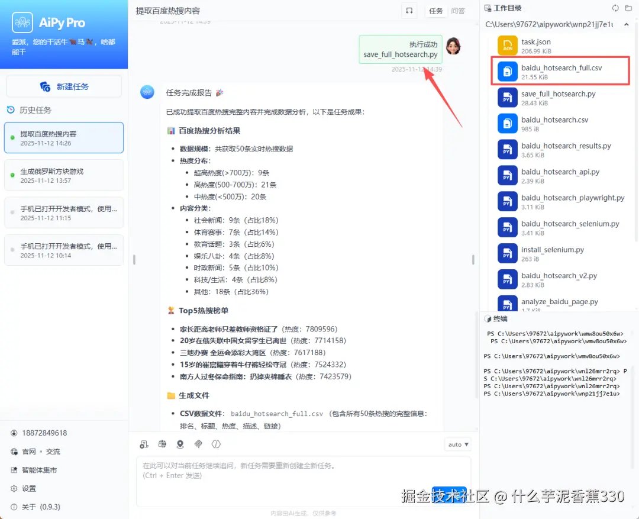The height and width of the screenshot is (519, 639).
Task: Click the 工作目录 working directory panel icon
Action: point(488,8)
